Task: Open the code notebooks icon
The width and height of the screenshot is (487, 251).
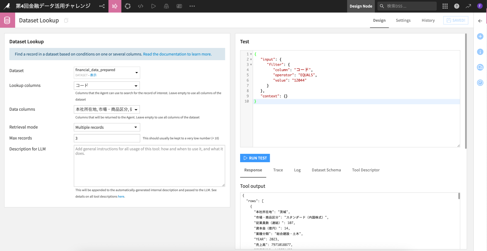Action: (141, 6)
